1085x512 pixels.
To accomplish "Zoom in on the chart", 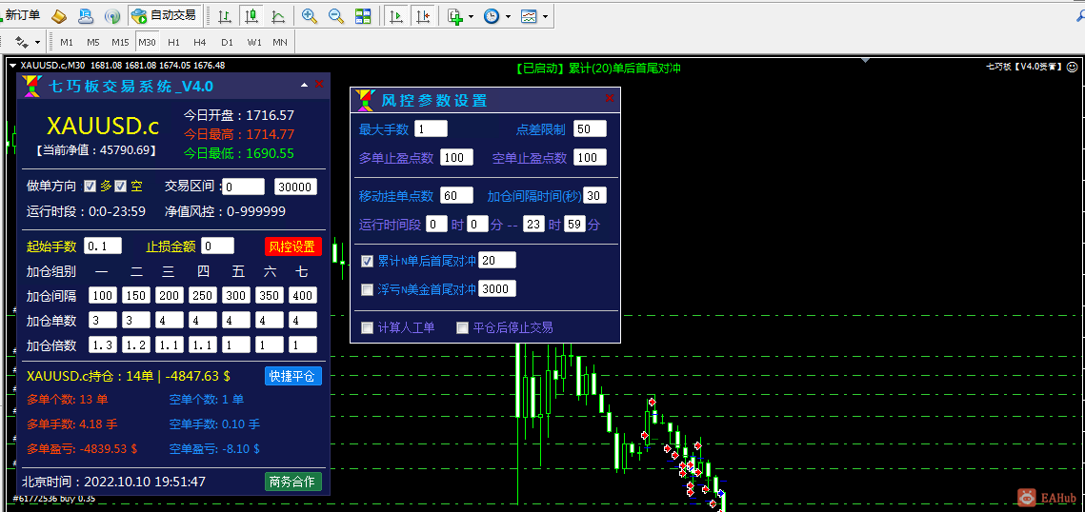I will click(310, 15).
